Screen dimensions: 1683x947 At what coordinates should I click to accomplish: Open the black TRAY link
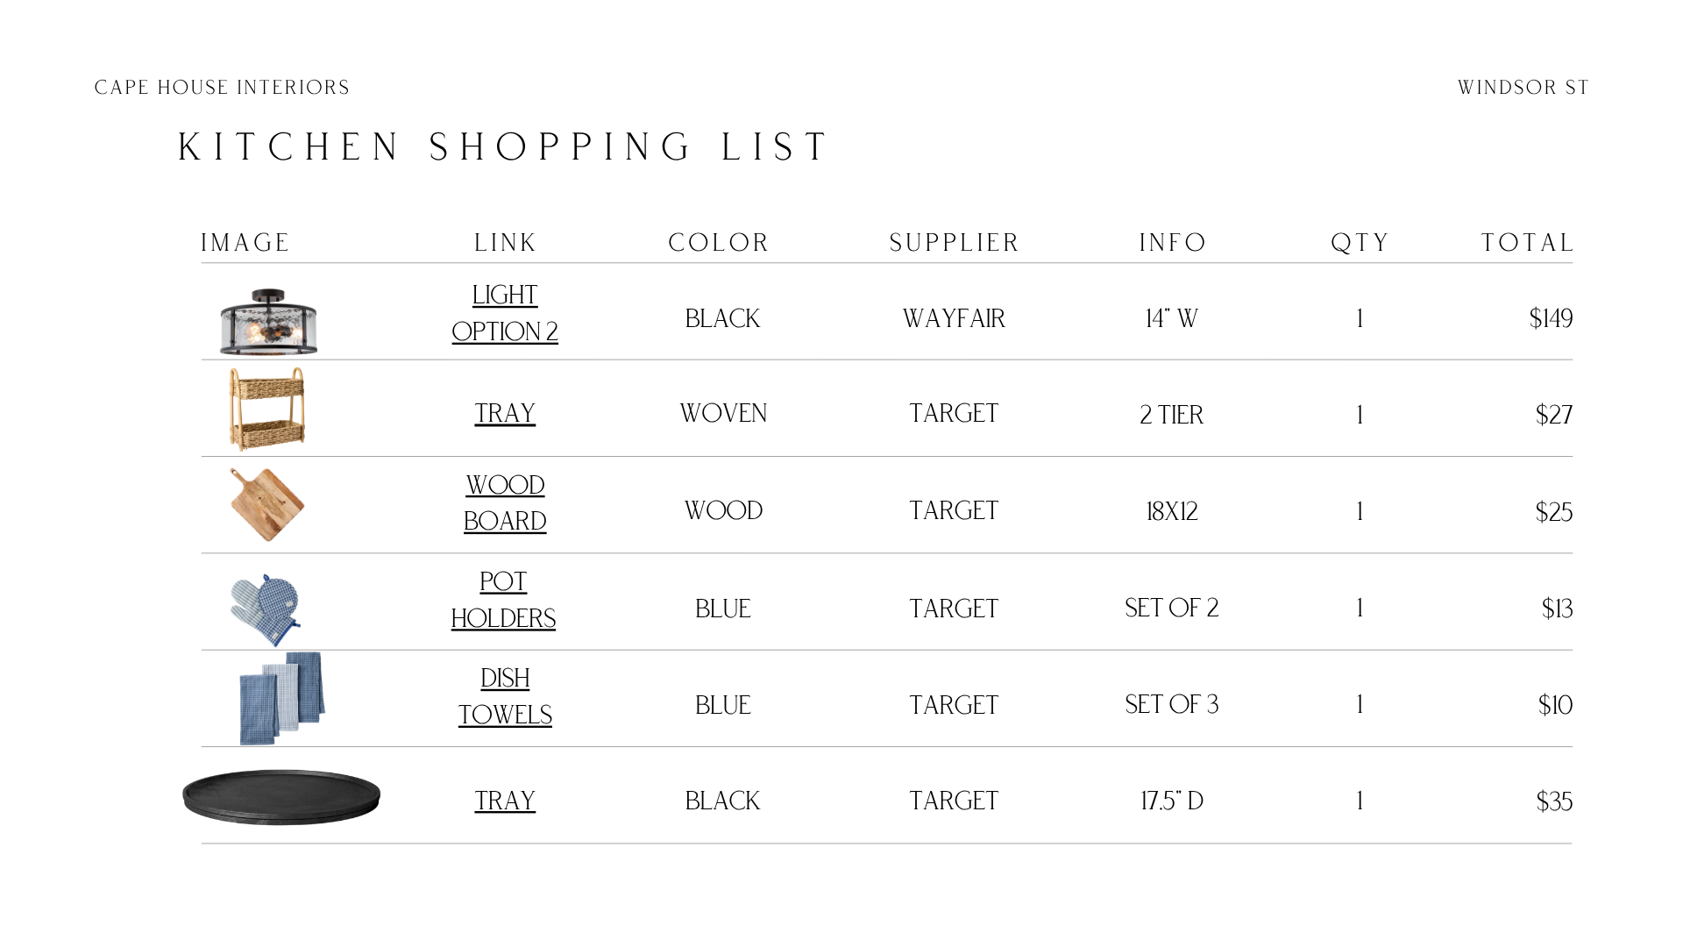click(505, 801)
